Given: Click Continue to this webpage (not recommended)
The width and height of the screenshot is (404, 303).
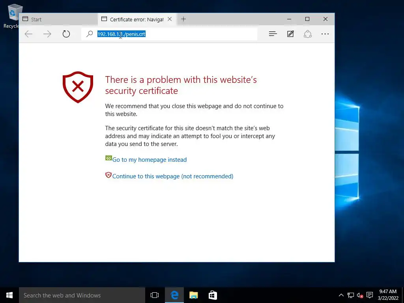Looking at the screenshot, I should click(173, 176).
